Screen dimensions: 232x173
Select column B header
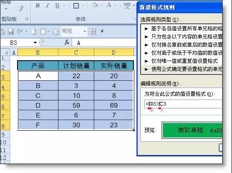tap(38, 53)
